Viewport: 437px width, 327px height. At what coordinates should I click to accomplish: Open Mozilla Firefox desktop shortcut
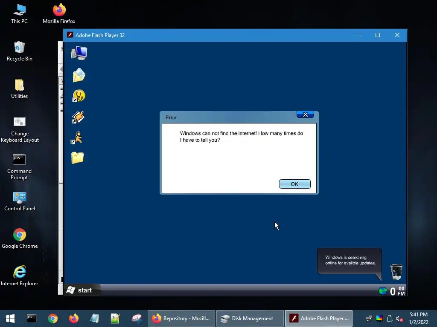click(59, 14)
